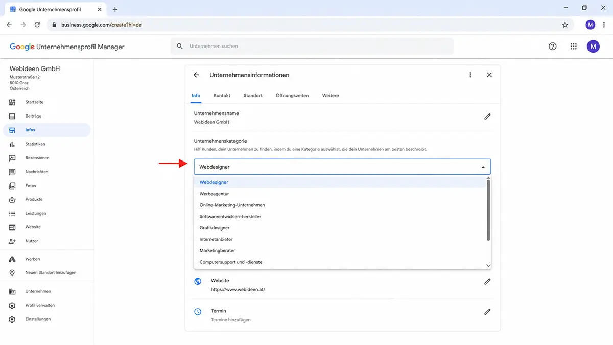Switch to the Standort tab
613x345 pixels.
pos(253,96)
